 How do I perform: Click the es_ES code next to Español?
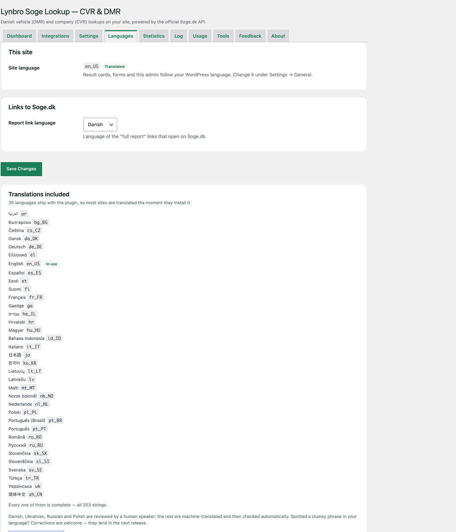(35, 273)
